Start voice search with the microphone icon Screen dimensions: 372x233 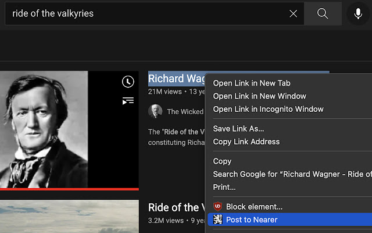pos(358,13)
